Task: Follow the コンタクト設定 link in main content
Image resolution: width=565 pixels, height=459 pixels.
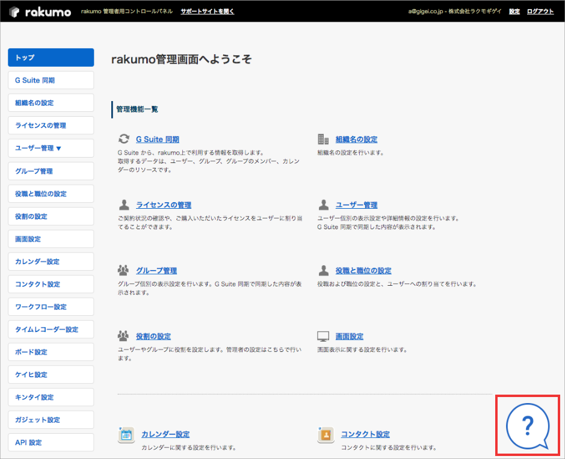Action: (365, 434)
